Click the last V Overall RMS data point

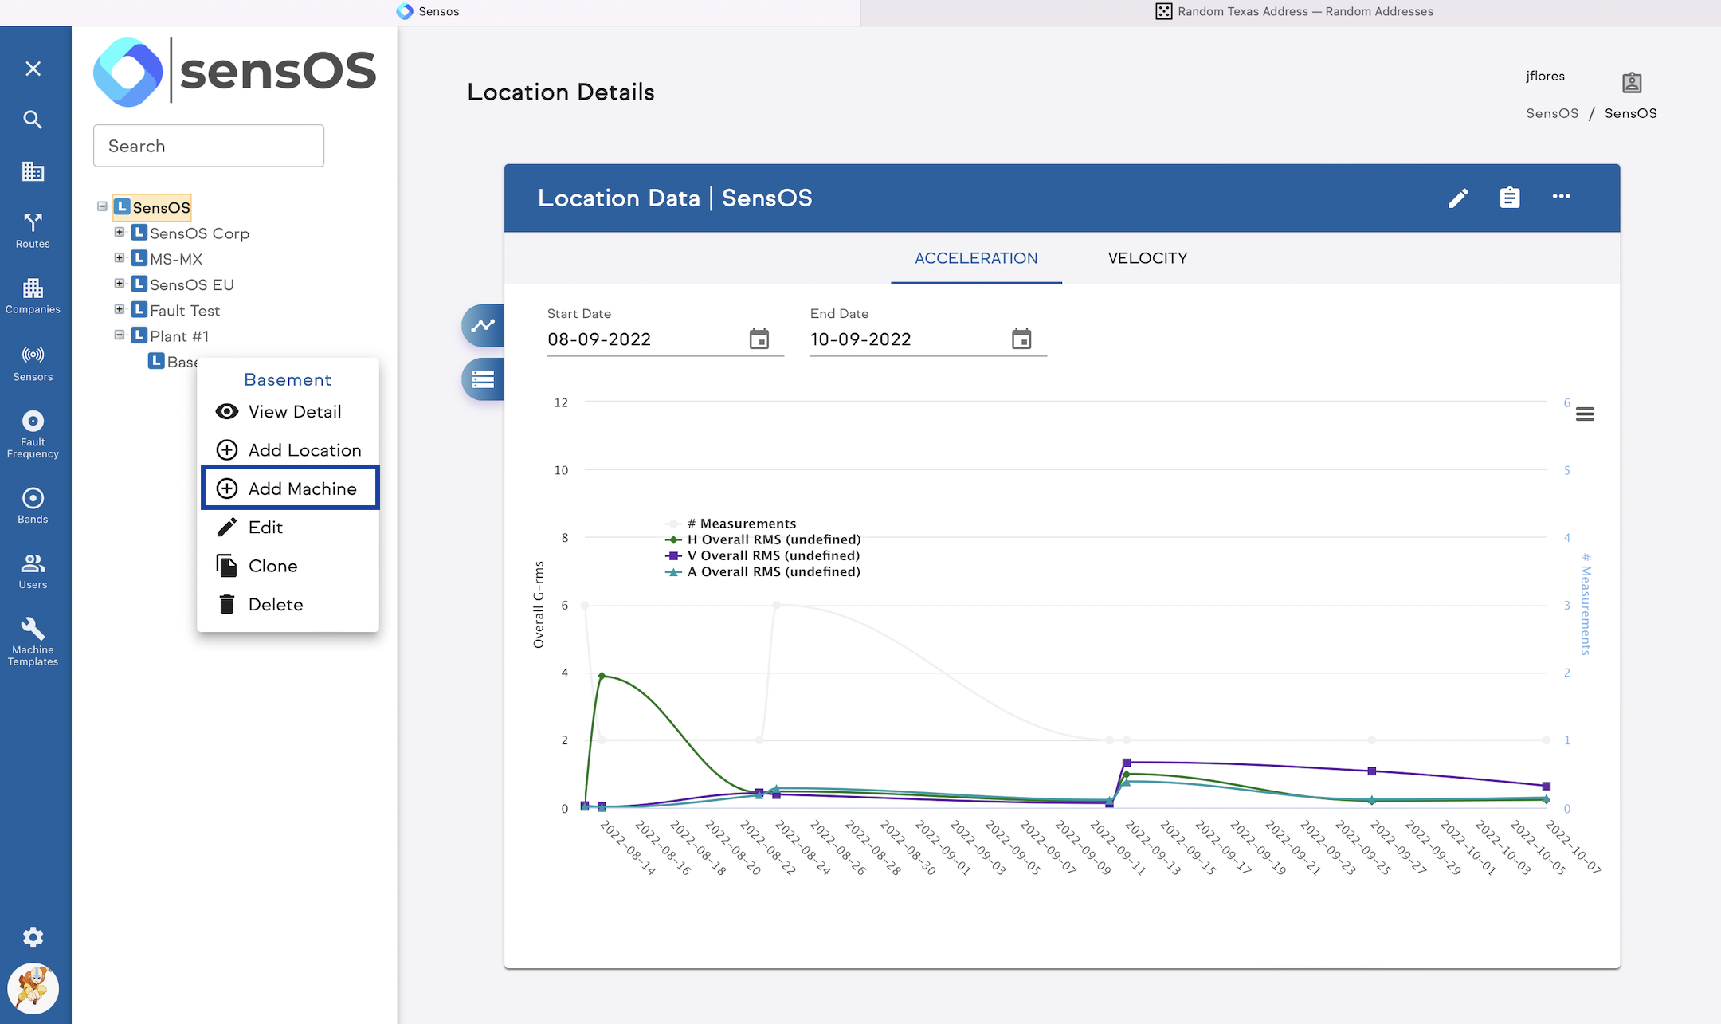pyautogui.click(x=1547, y=787)
